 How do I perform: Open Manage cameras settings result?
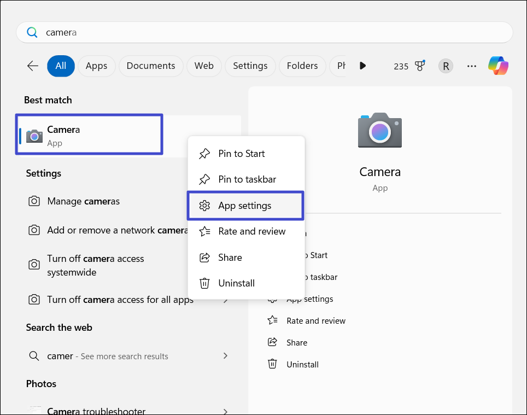[x=83, y=201]
